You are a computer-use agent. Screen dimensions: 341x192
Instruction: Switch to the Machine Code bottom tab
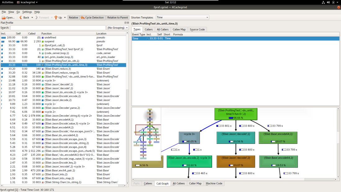(x=214, y=184)
